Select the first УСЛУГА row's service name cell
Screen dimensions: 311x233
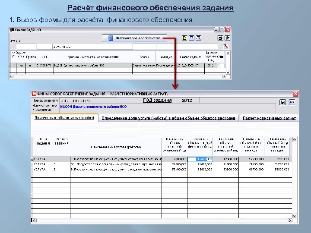(x=116, y=159)
